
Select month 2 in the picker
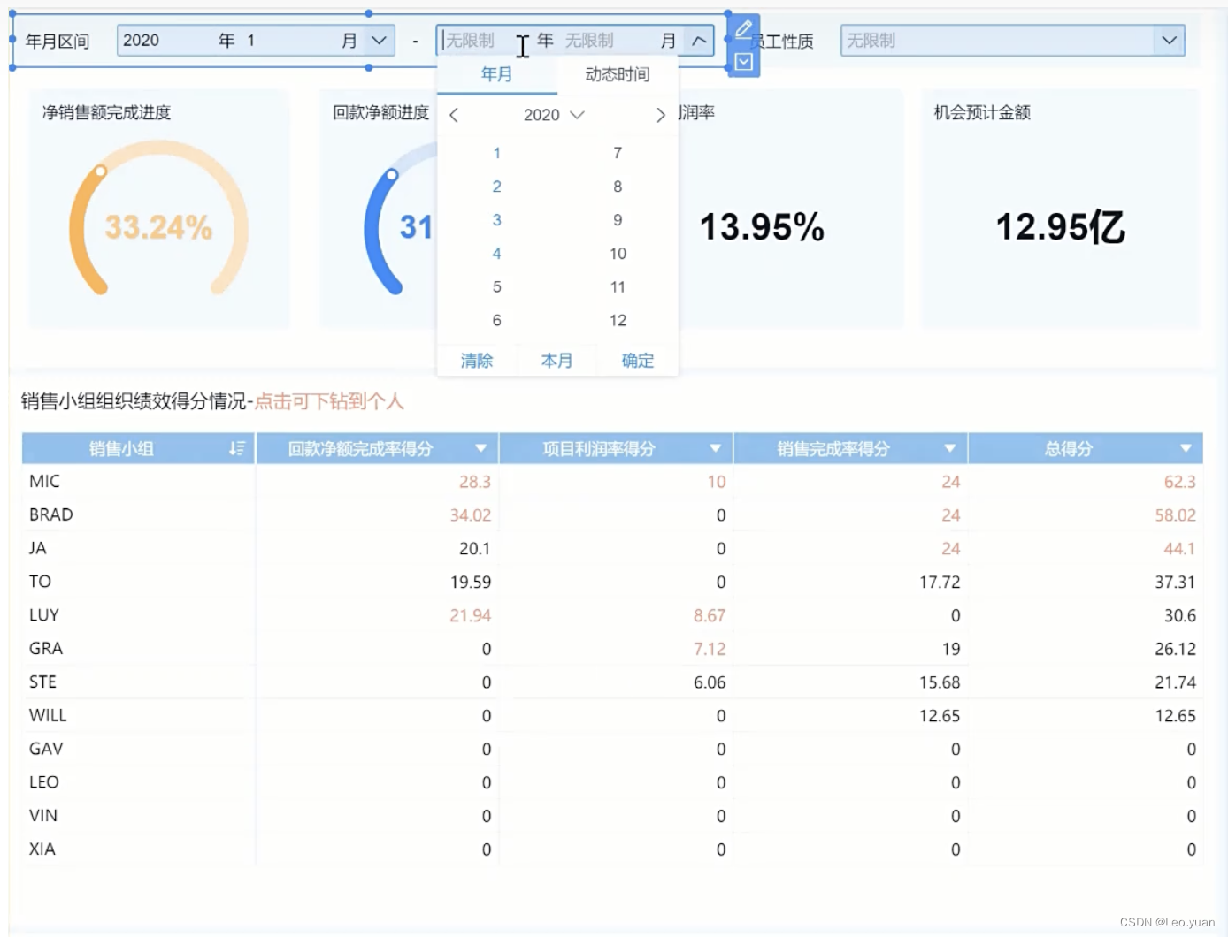[497, 187]
